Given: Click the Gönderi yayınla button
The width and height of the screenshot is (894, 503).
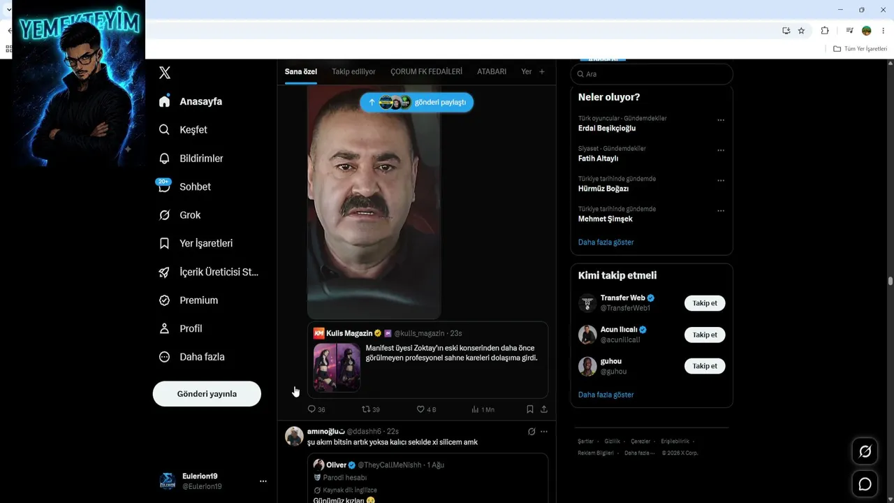Looking at the screenshot, I should pos(207,394).
